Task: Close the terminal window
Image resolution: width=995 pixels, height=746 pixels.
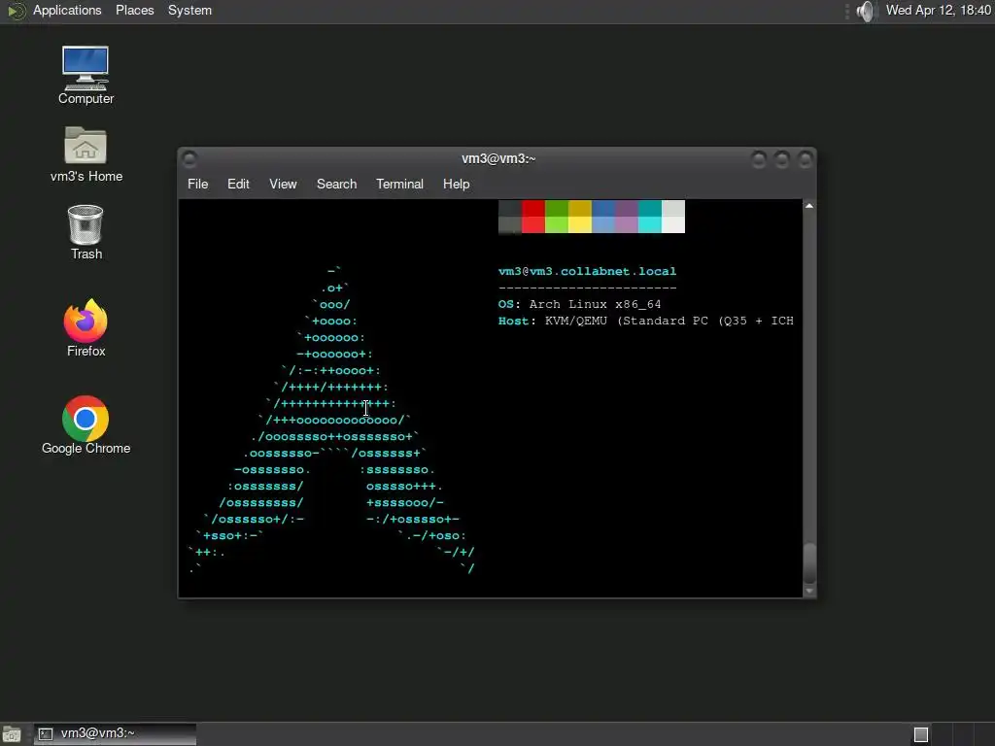Action: point(806,159)
